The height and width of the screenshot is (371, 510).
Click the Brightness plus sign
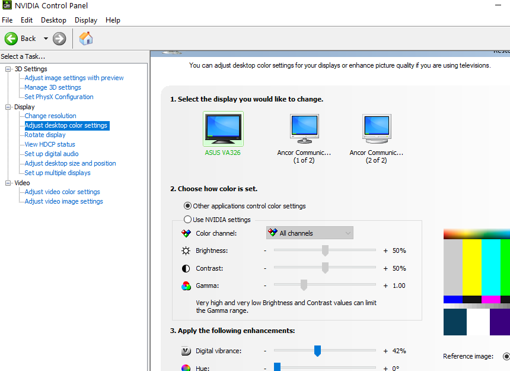[385, 250]
